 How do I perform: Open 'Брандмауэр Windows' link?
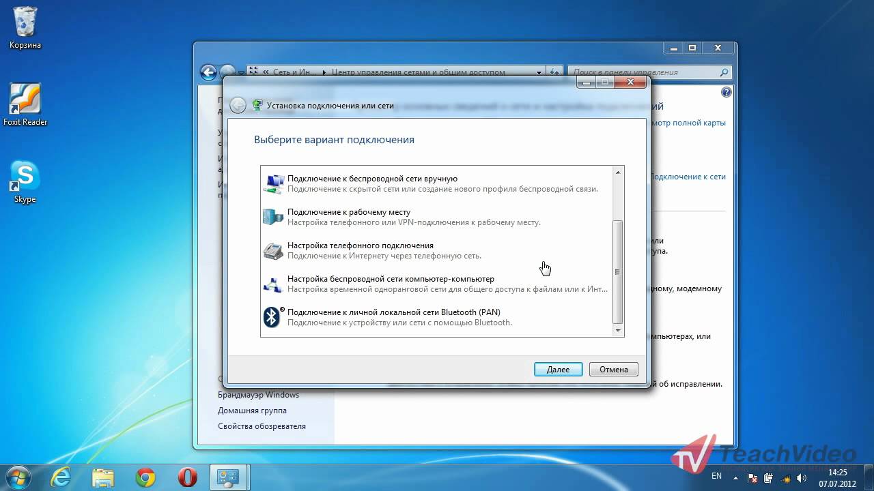[258, 395]
